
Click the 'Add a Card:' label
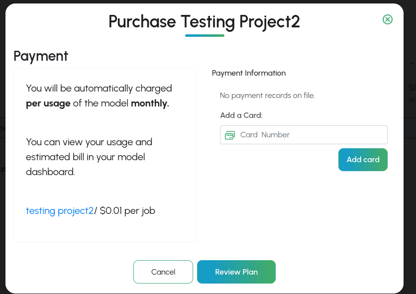pyautogui.click(x=241, y=115)
